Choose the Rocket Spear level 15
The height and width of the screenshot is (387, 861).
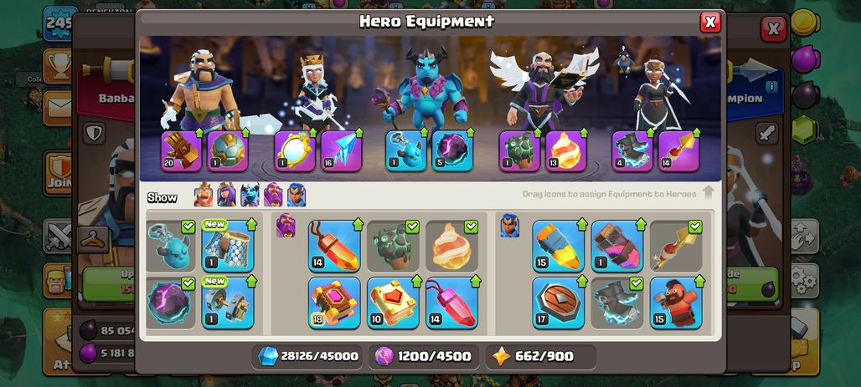click(x=559, y=246)
